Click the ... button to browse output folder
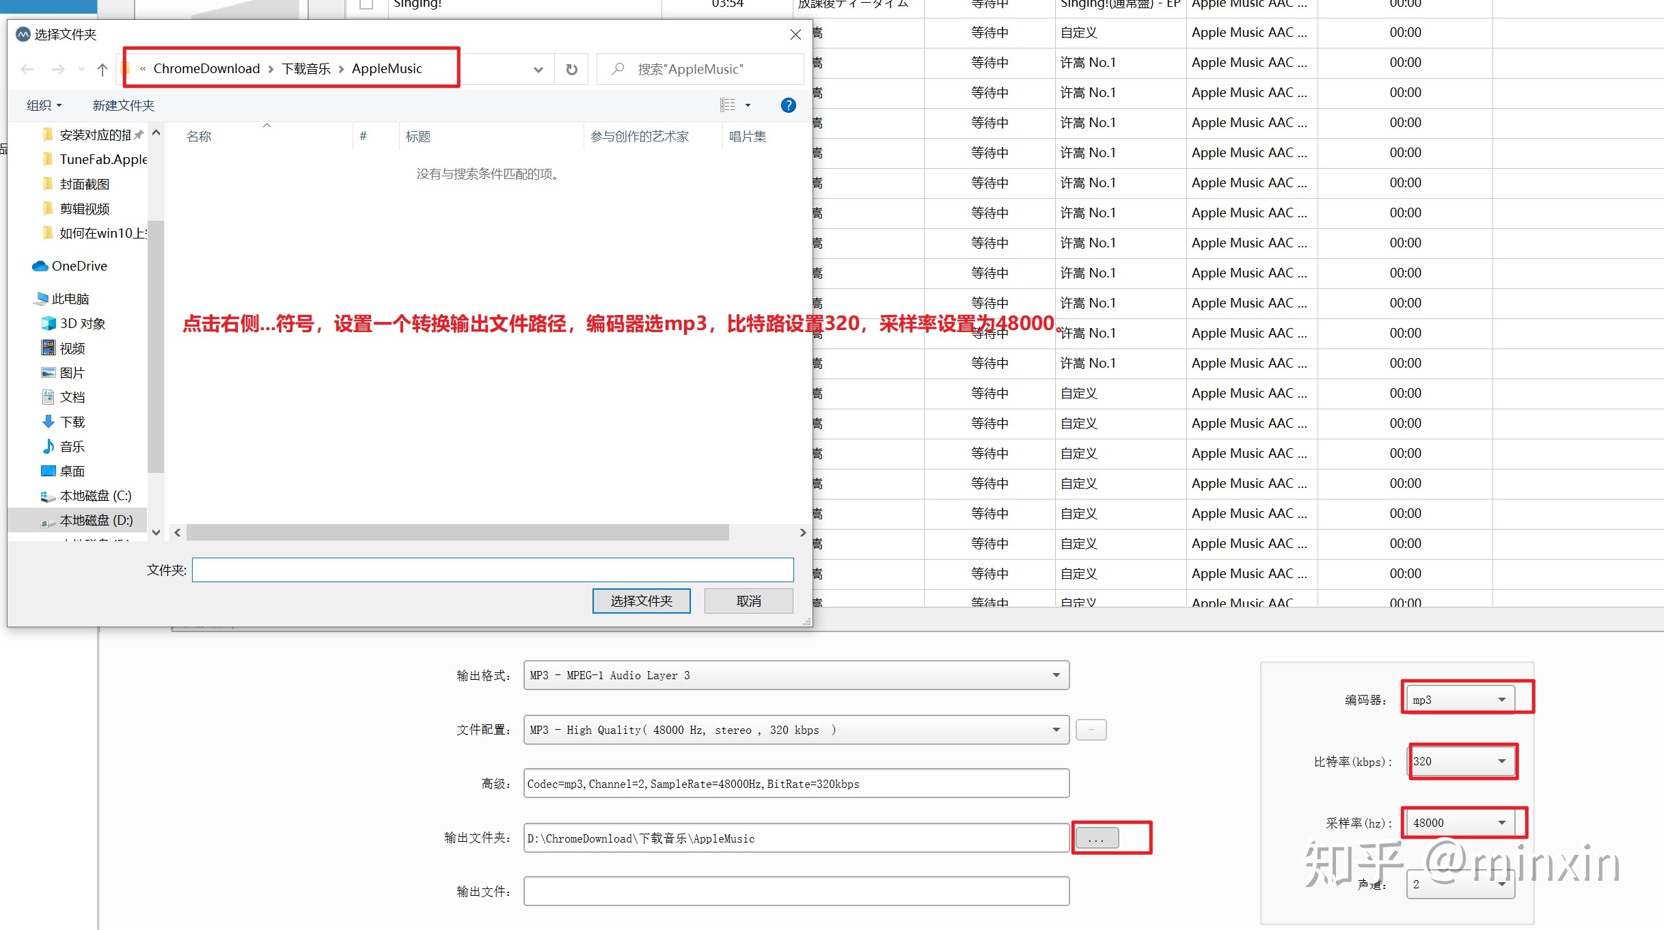The width and height of the screenshot is (1664, 930). (x=1097, y=837)
